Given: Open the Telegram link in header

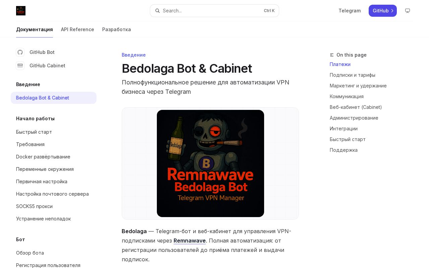Looking at the screenshot, I should point(350,11).
